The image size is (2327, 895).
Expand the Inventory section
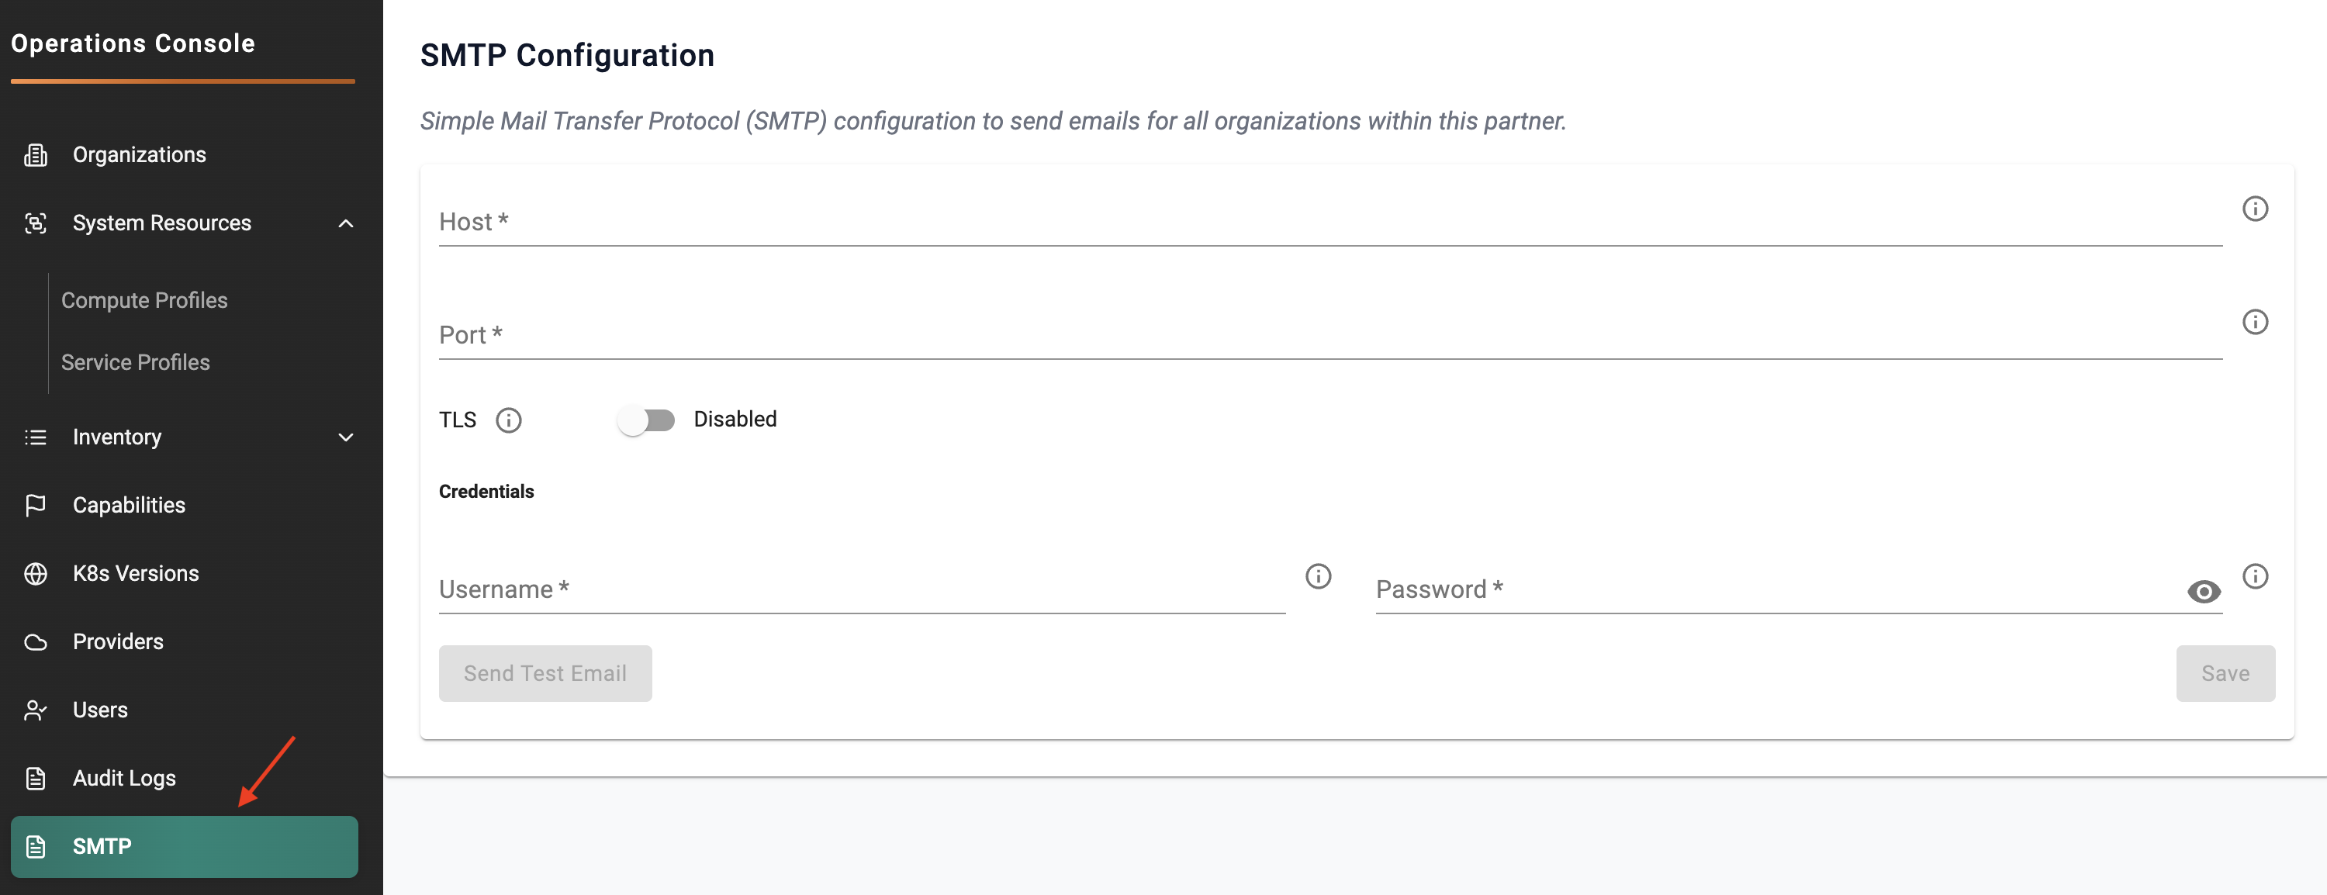pos(345,437)
